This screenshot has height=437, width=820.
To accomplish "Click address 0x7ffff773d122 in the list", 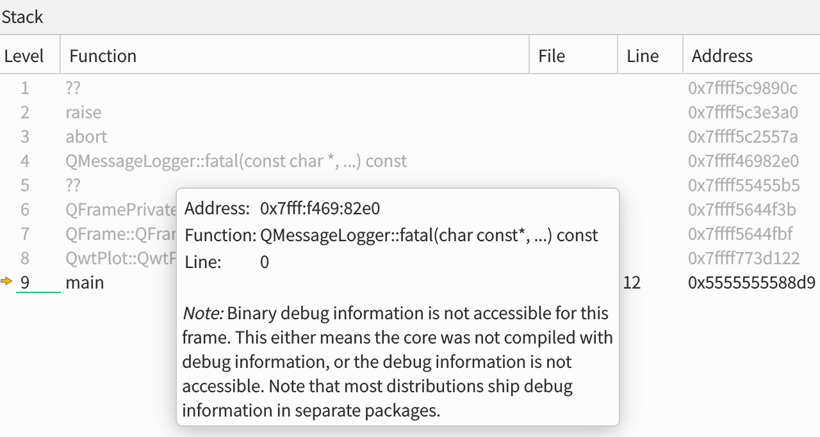I will click(x=743, y=258).
